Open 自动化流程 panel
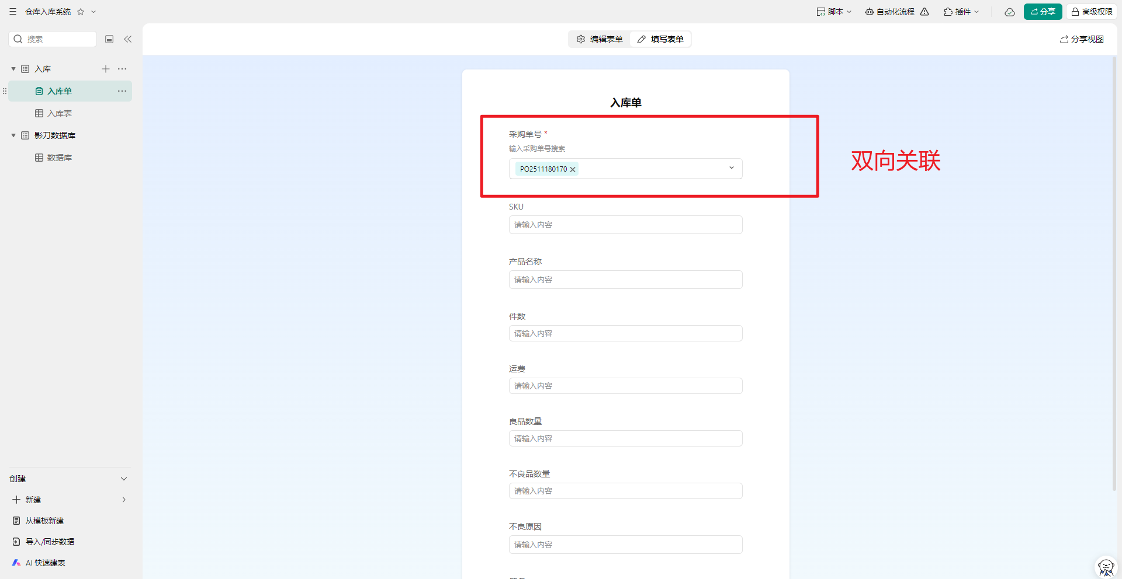 click(x=889, y=12)
